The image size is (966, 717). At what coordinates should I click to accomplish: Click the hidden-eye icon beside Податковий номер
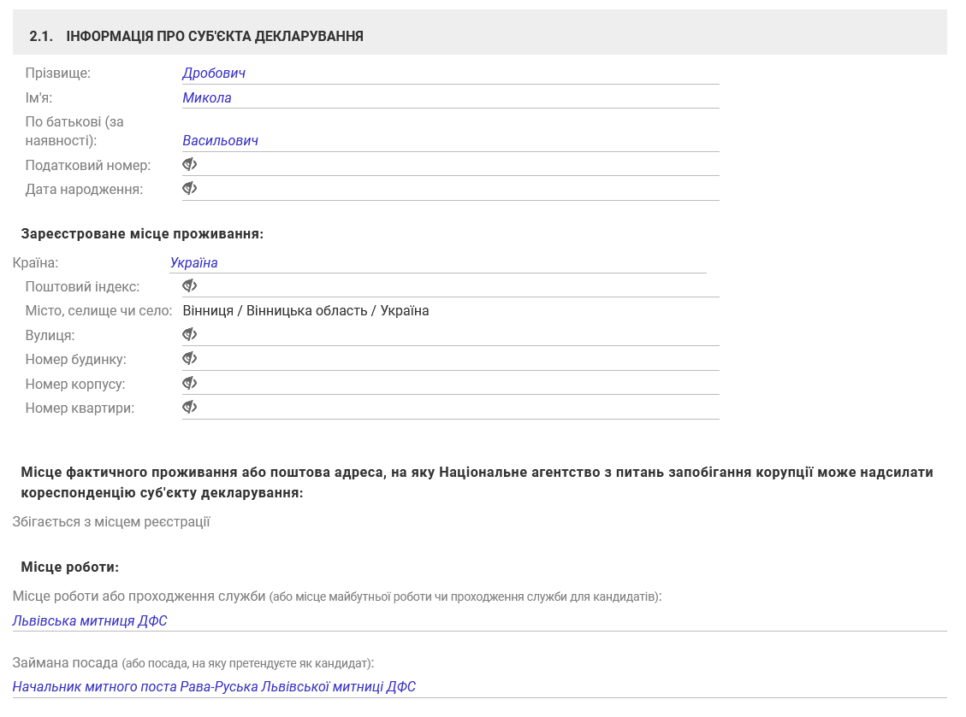190,164
